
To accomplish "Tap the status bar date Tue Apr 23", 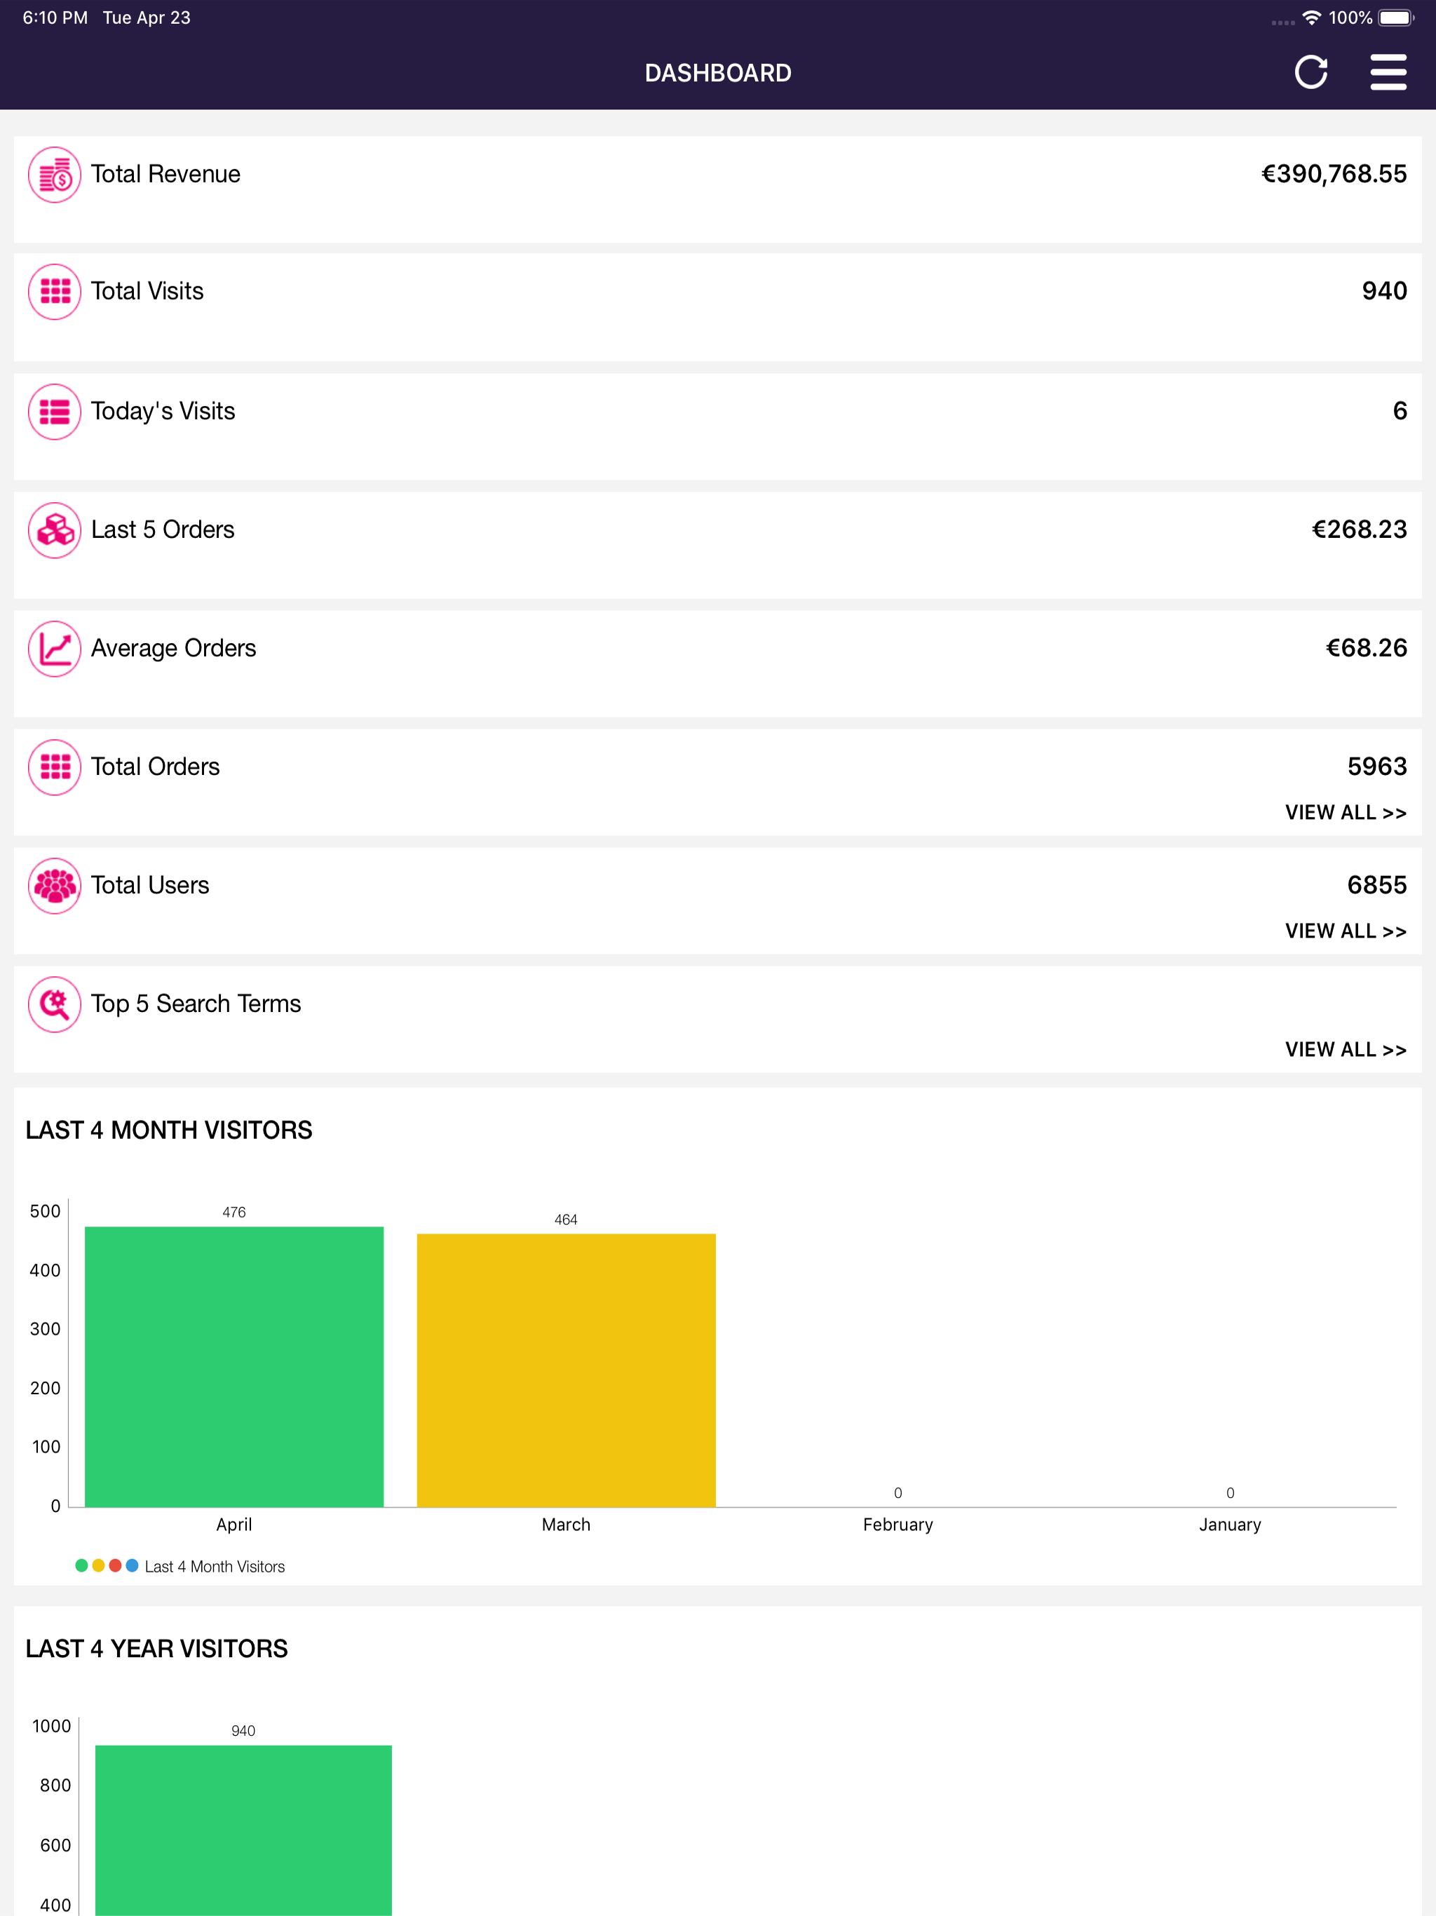I will [147, 18].
